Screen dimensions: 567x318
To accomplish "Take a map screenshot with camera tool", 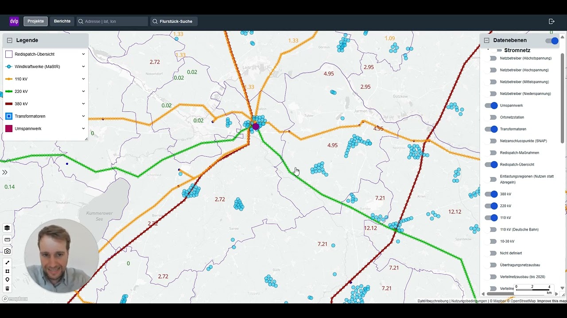I will tap(7, 251).
